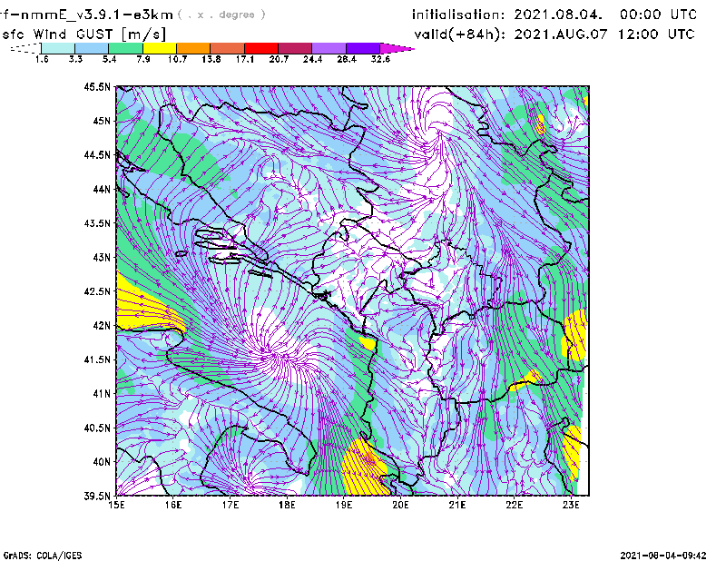726x561 pixels.
Task: Click the magenta arrow end of legend
Action: click(x=397, y=48)
